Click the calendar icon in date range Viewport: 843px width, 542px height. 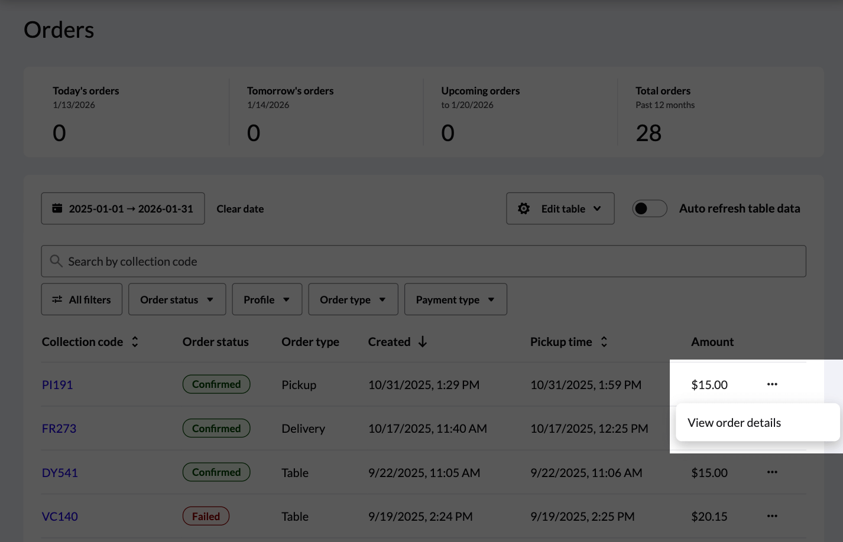tap(57, 208)
